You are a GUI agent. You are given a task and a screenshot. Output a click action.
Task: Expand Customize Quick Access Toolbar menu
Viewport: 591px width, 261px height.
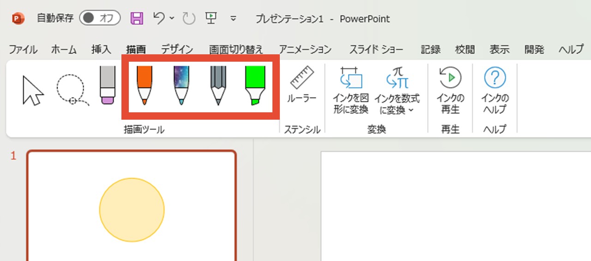(x=233, y=19)
